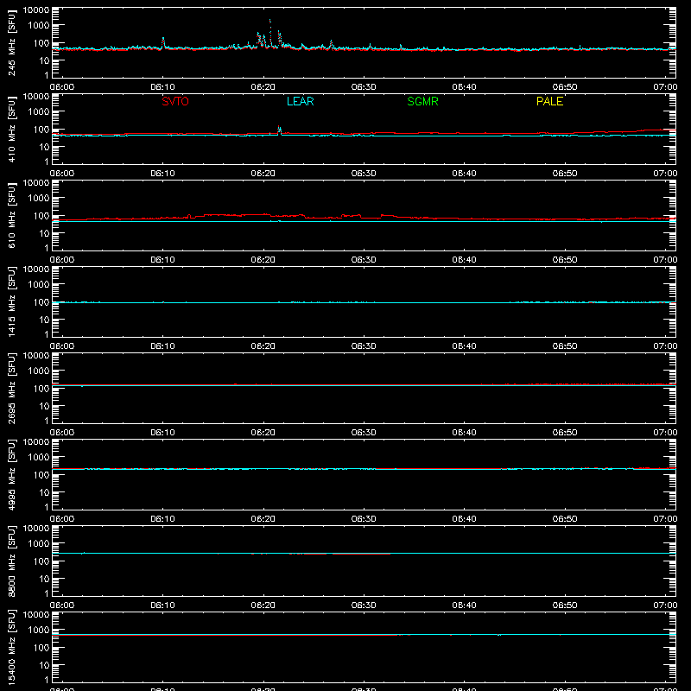This screenshot has height=691, width=691.
Task: Click the 1415 MHz [SFU] axis label
Action: [11, 301]
